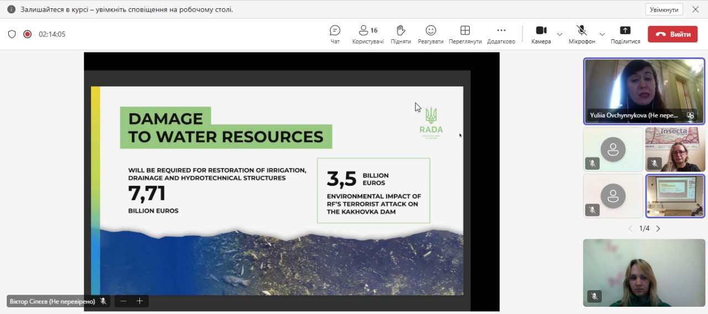Zoom in on shared content with plus
This screenshot has height=314, width=708.
139,301
